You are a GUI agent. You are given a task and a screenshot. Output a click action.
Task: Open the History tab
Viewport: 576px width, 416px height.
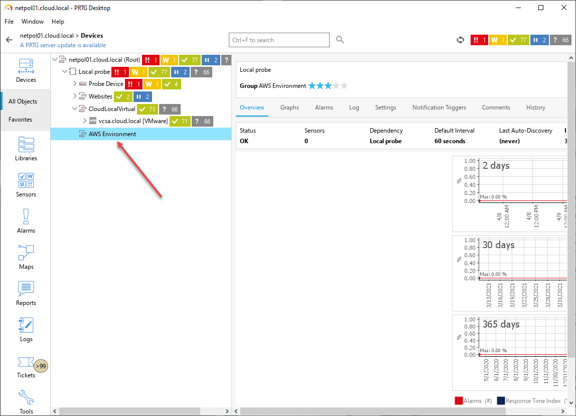pos(535,108)
